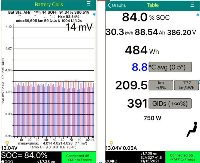This screenshot has width=200, height=163.
Task: Tap the lightbulb icon on the Table screen
Action: coord(111,143)
